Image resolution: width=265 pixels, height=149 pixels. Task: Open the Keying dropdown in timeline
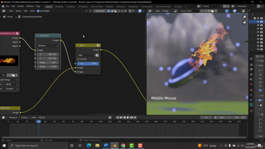point(25,118)
